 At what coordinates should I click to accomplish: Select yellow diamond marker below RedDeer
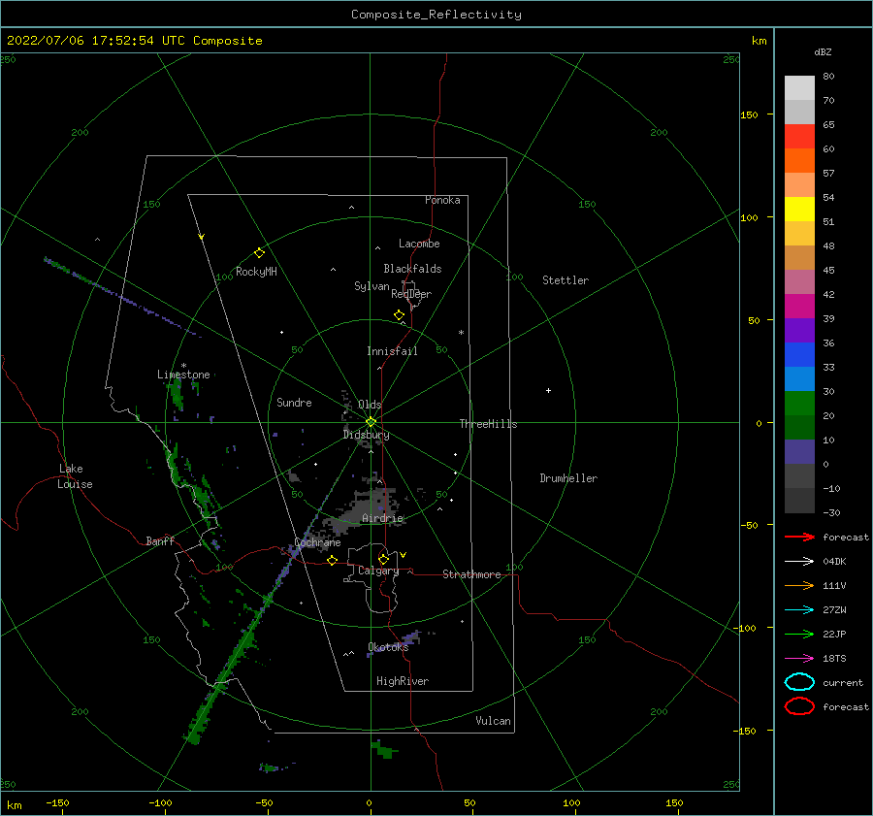tap(400, 315)
